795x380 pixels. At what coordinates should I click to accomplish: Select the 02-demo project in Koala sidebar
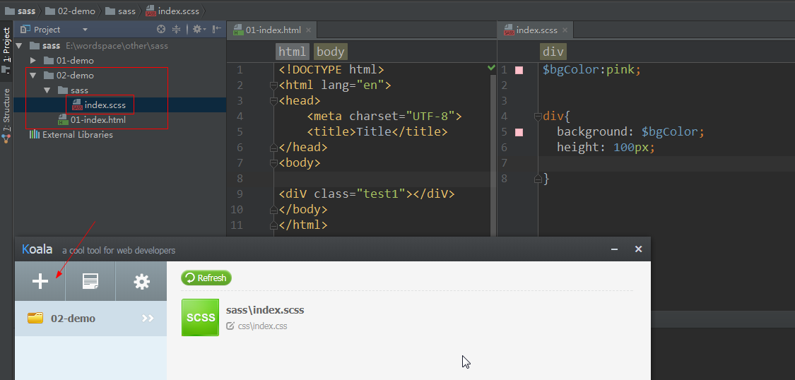pos(90,318)
